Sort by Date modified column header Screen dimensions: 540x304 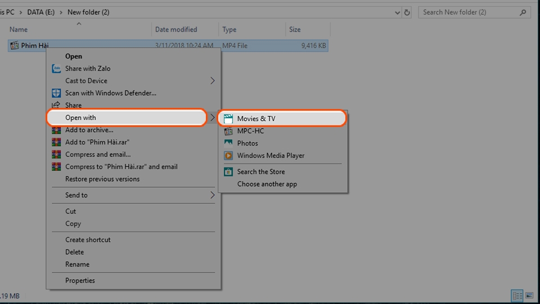point(176,29)
